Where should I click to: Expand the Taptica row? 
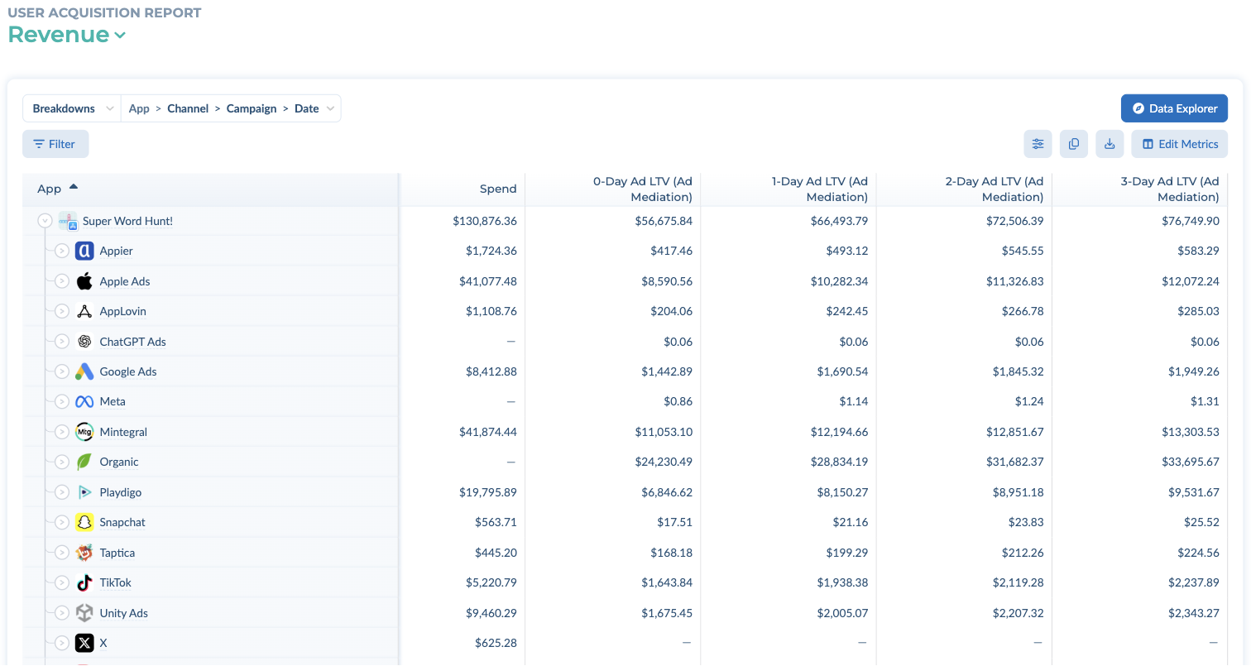click(62, 553)
